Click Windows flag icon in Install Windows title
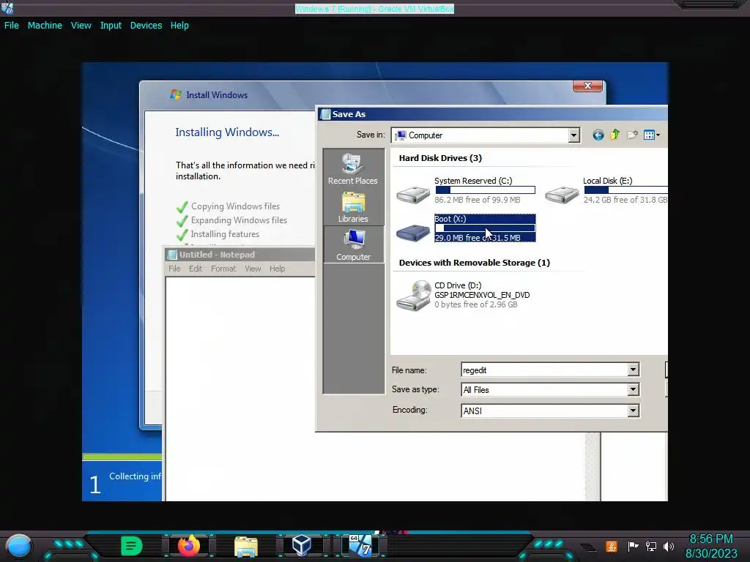Image resolution: width=750 pixels, height=562 pixels. coord(176,94)
